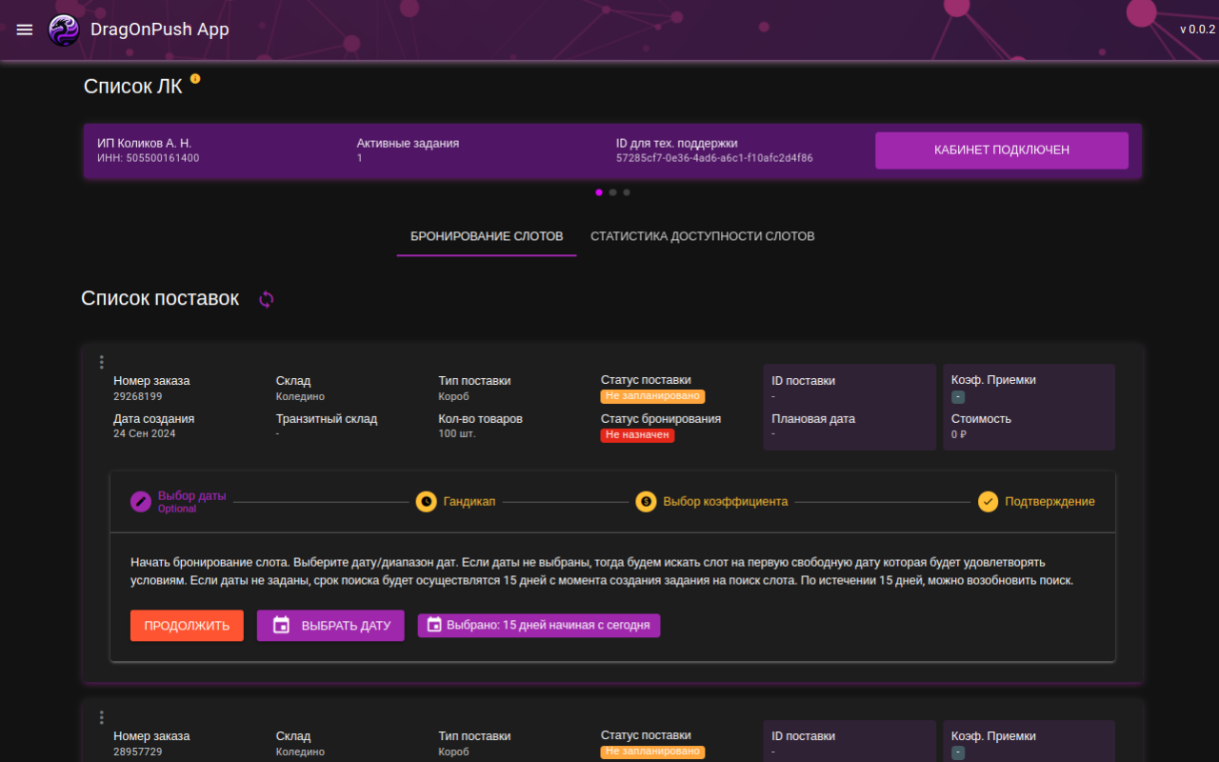The width and height of the screenshot is (1219, 762).
Task: Select the second carousel pagination dot
Action: tap(612, 192)
